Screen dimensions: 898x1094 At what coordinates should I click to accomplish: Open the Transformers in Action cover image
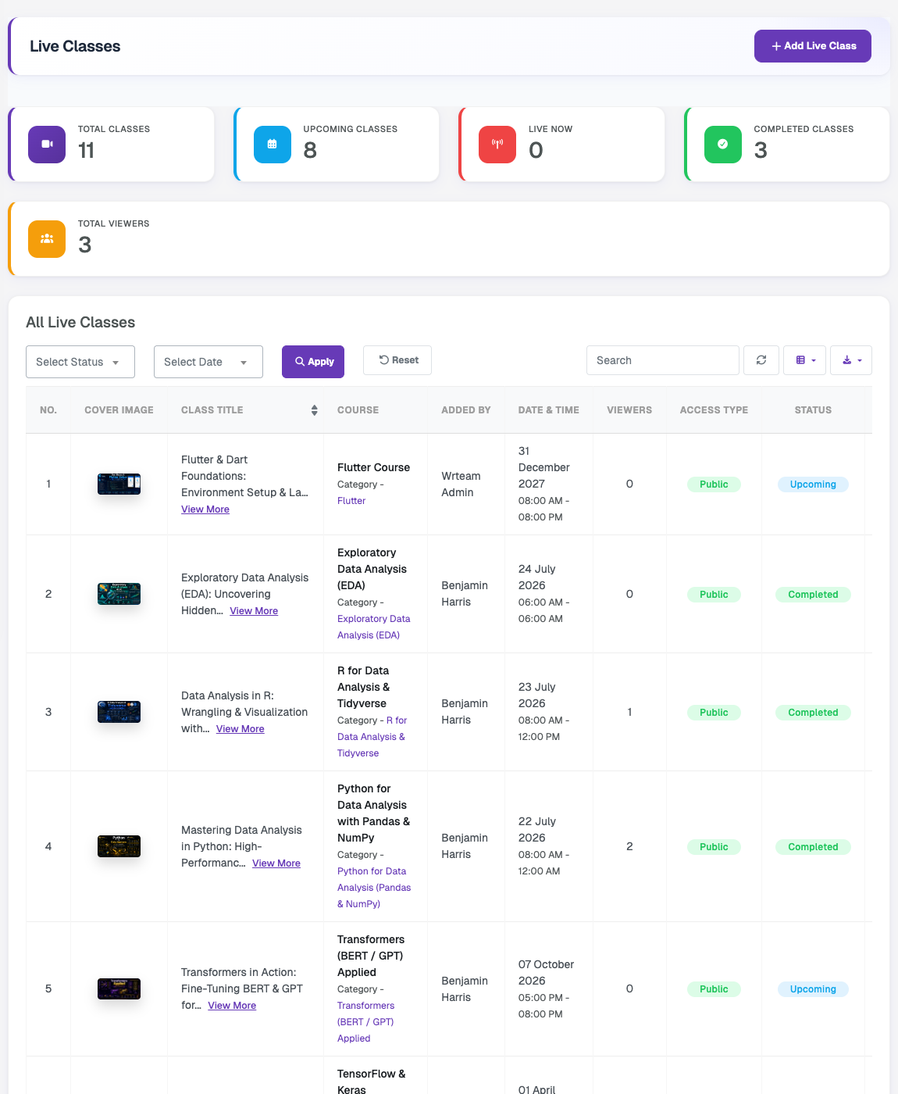click(x=119, y=989)
